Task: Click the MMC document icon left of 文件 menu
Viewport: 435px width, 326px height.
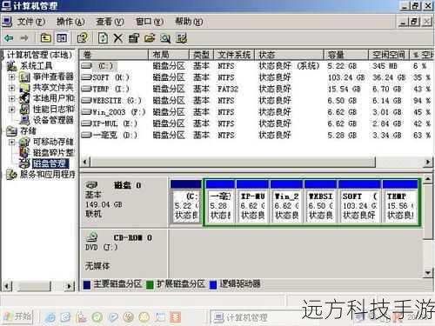Action: (x=7, y=22)
